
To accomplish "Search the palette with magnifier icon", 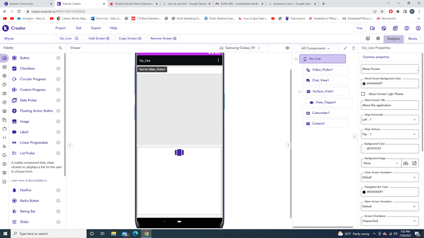I will click(60, 48).
